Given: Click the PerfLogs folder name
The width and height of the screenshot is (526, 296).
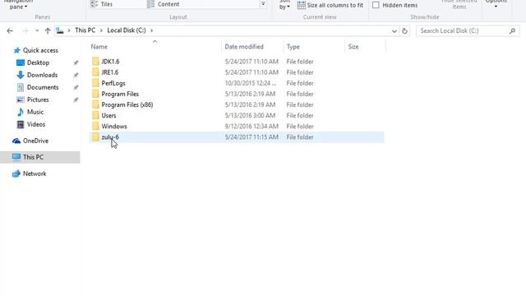Looking at the screenshot, I should (x=113, y=83).
